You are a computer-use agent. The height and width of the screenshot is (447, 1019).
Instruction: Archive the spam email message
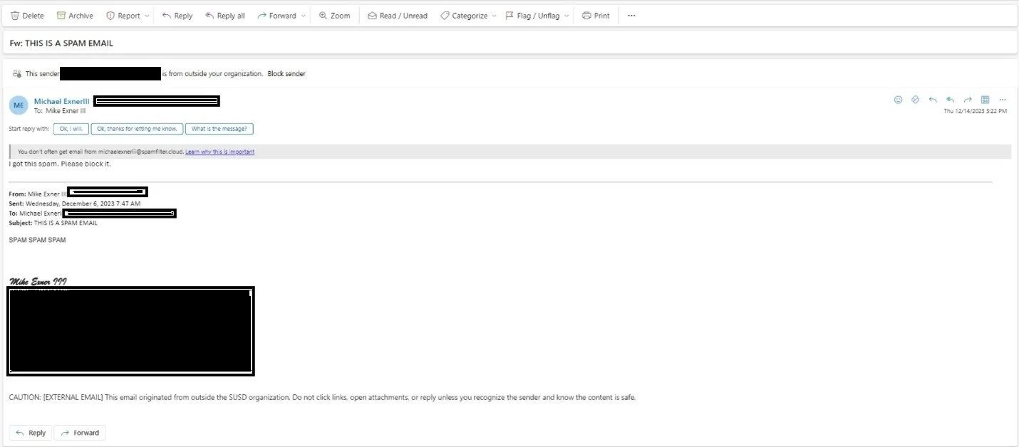75,16
